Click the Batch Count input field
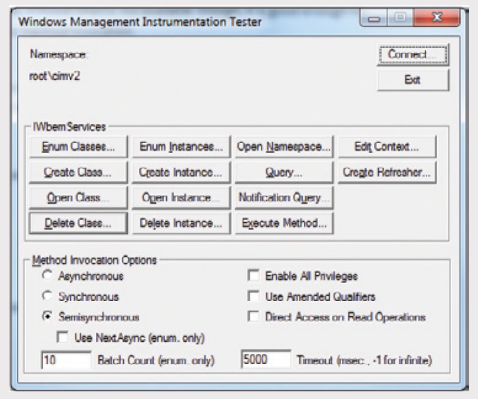 click(65, 360)
